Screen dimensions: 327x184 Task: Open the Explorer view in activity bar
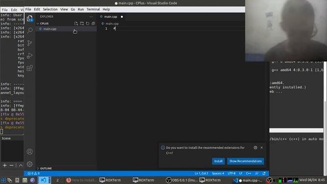(30, 18)
